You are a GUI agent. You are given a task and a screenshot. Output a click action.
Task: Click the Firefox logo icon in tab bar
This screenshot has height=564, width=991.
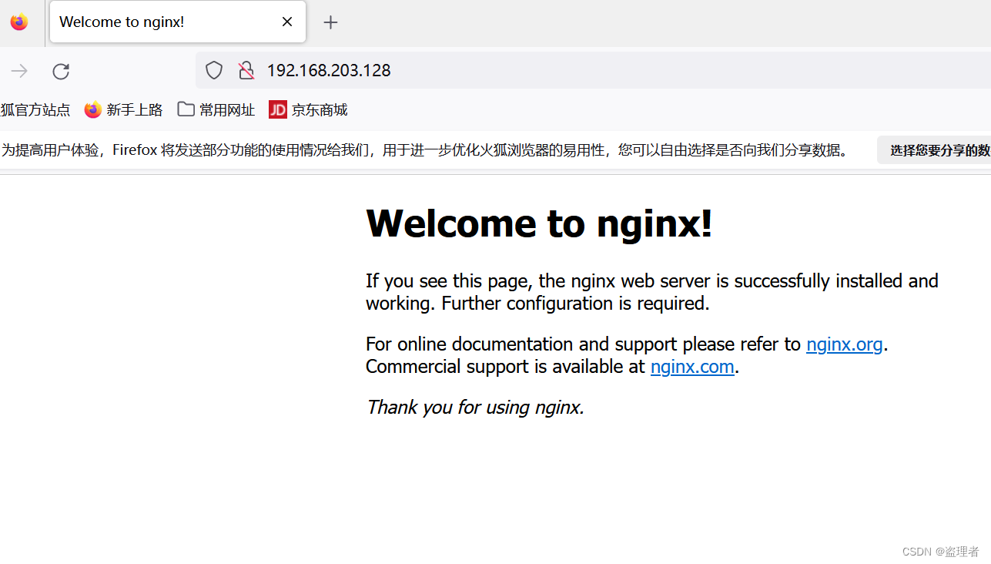(19, 22)
